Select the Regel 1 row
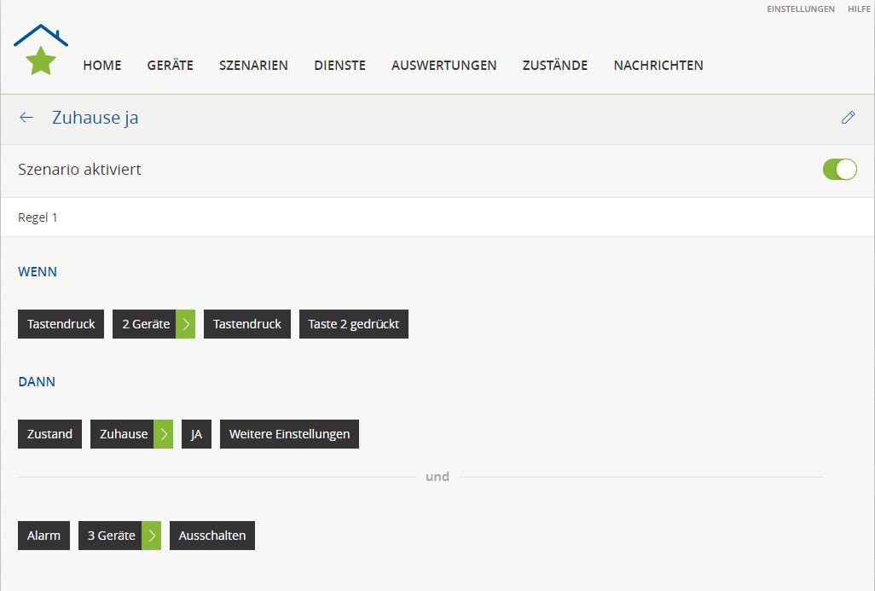 437,217
